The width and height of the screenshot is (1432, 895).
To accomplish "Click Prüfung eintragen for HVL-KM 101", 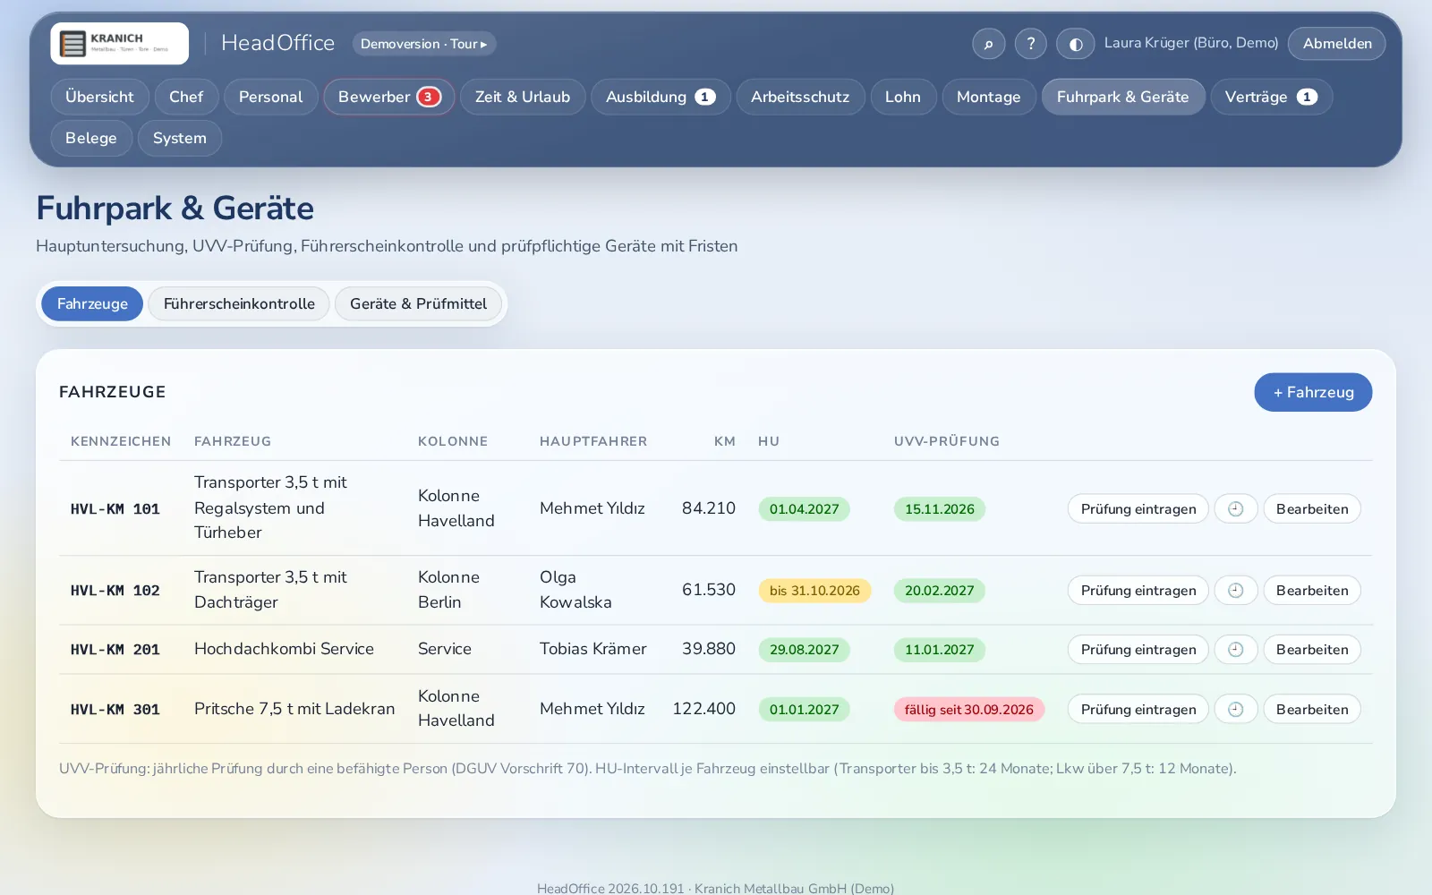I will (1138, 508).
